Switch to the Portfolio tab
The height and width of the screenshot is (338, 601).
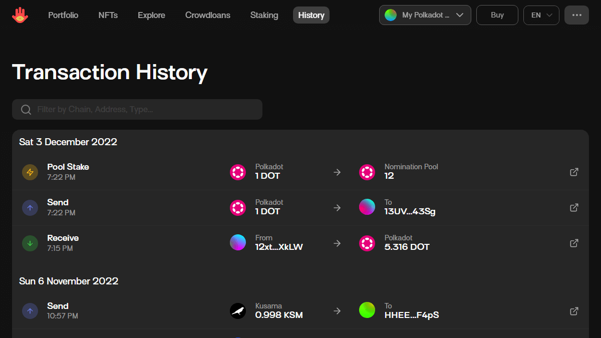[x=63, y=15]
